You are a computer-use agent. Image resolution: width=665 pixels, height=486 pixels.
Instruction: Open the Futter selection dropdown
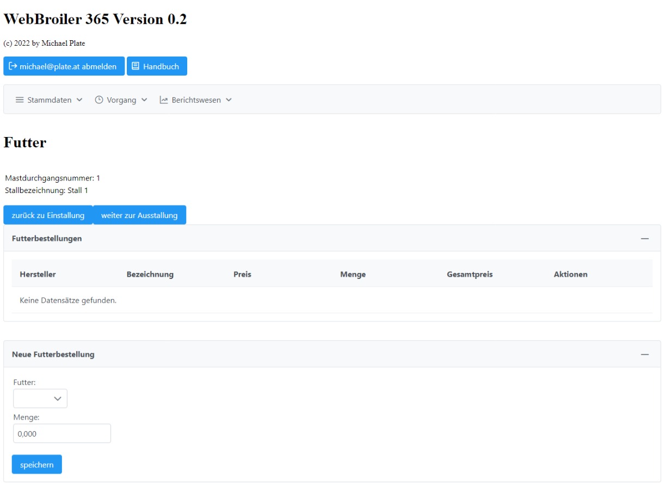pos(40,398)
